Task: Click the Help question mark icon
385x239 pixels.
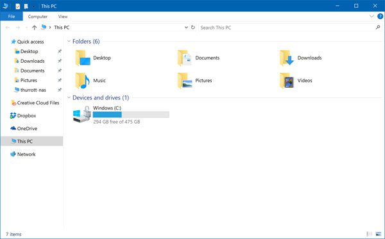Action: (x=380, y=17)
